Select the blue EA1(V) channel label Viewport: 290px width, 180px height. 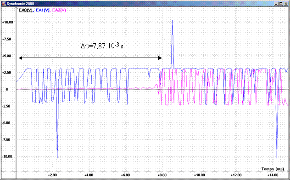pos(43,10)
